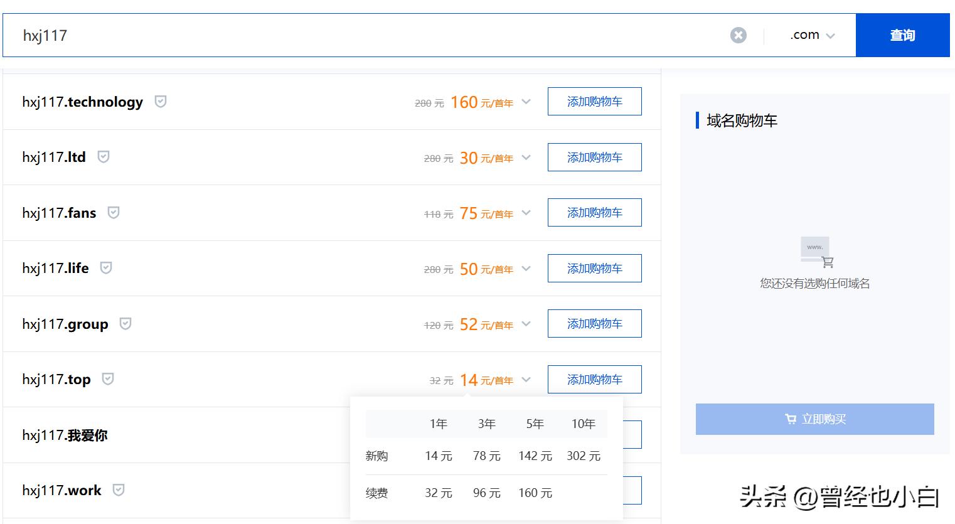Select the hxj117.我爱你 domain name
This screenshot has height=524, width=955.
coord(65,435)
